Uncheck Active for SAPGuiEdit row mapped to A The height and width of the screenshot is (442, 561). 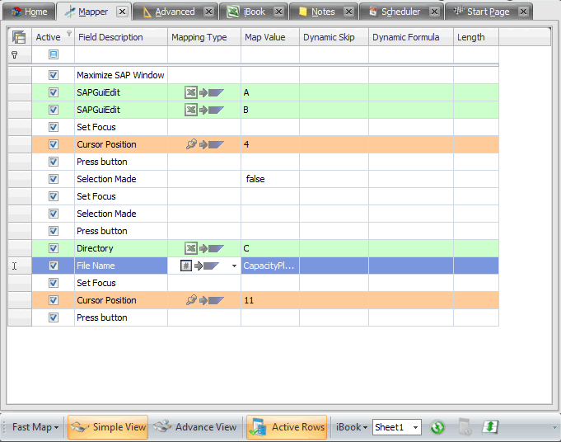pos(54,92)
